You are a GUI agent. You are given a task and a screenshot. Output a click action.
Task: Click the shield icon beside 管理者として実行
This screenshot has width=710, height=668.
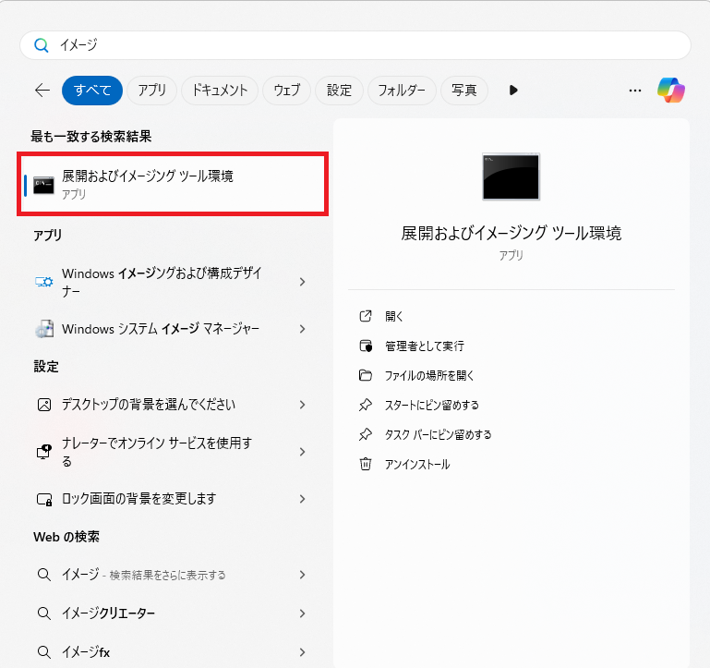[x=366, y=346]
